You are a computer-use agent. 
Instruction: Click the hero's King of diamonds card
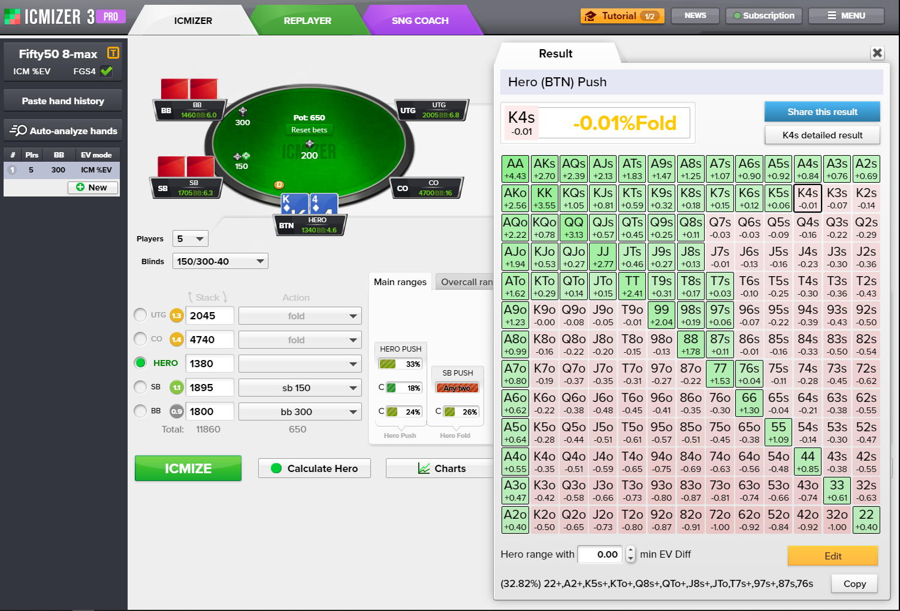[294, 204]
